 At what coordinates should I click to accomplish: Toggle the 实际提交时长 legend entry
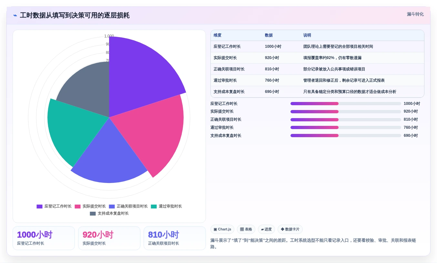click(90, 206)
